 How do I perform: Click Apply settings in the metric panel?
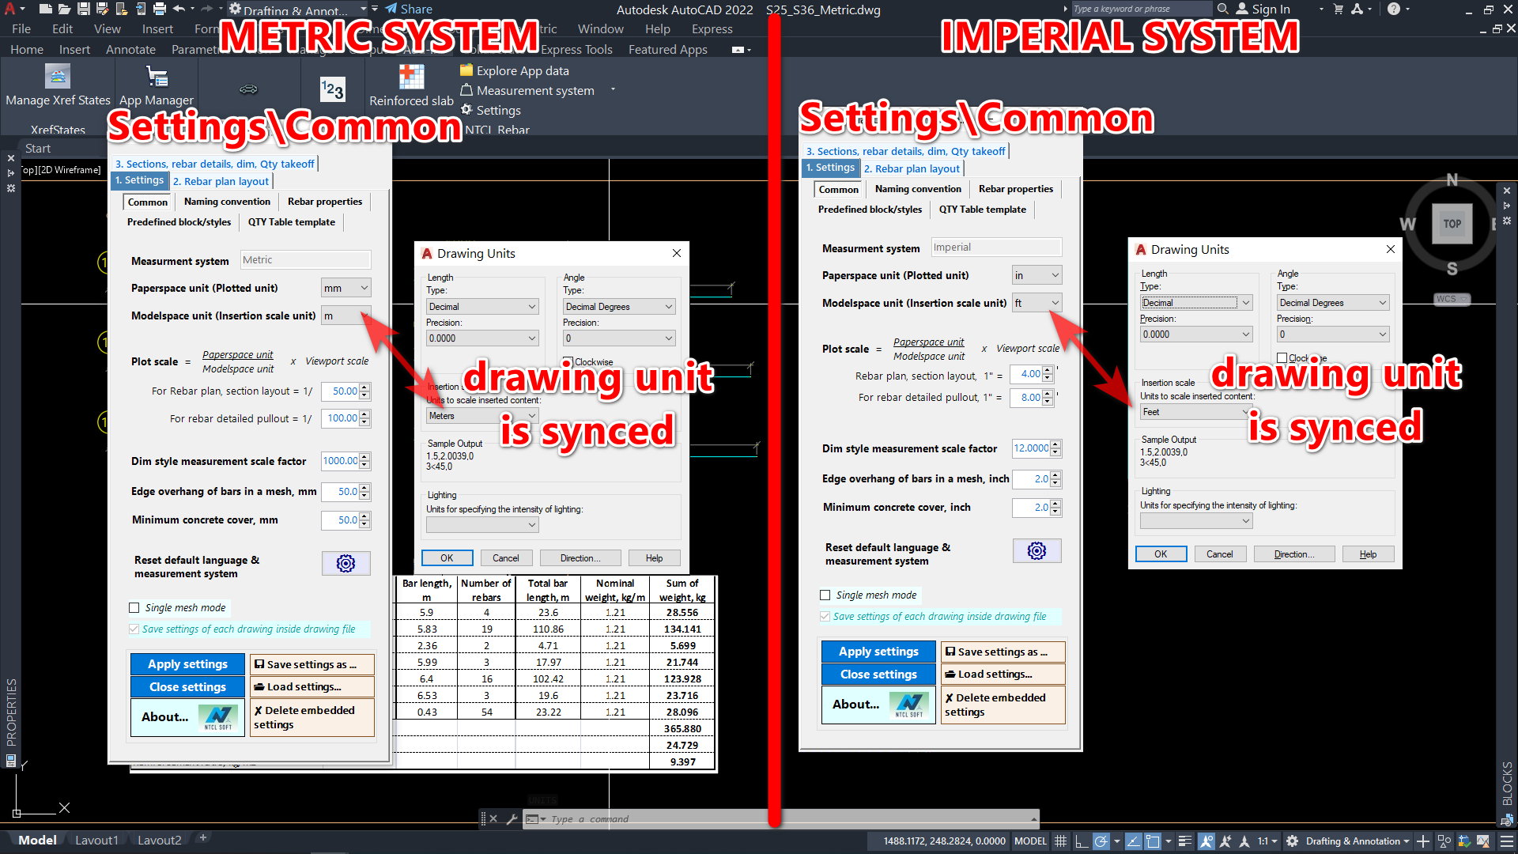(187, 664)
